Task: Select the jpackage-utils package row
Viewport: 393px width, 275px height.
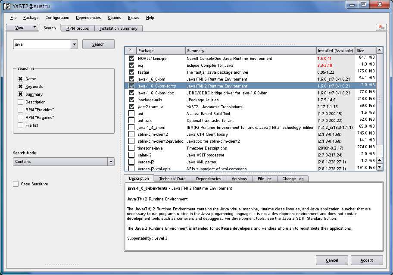Action: click(250, 100)
